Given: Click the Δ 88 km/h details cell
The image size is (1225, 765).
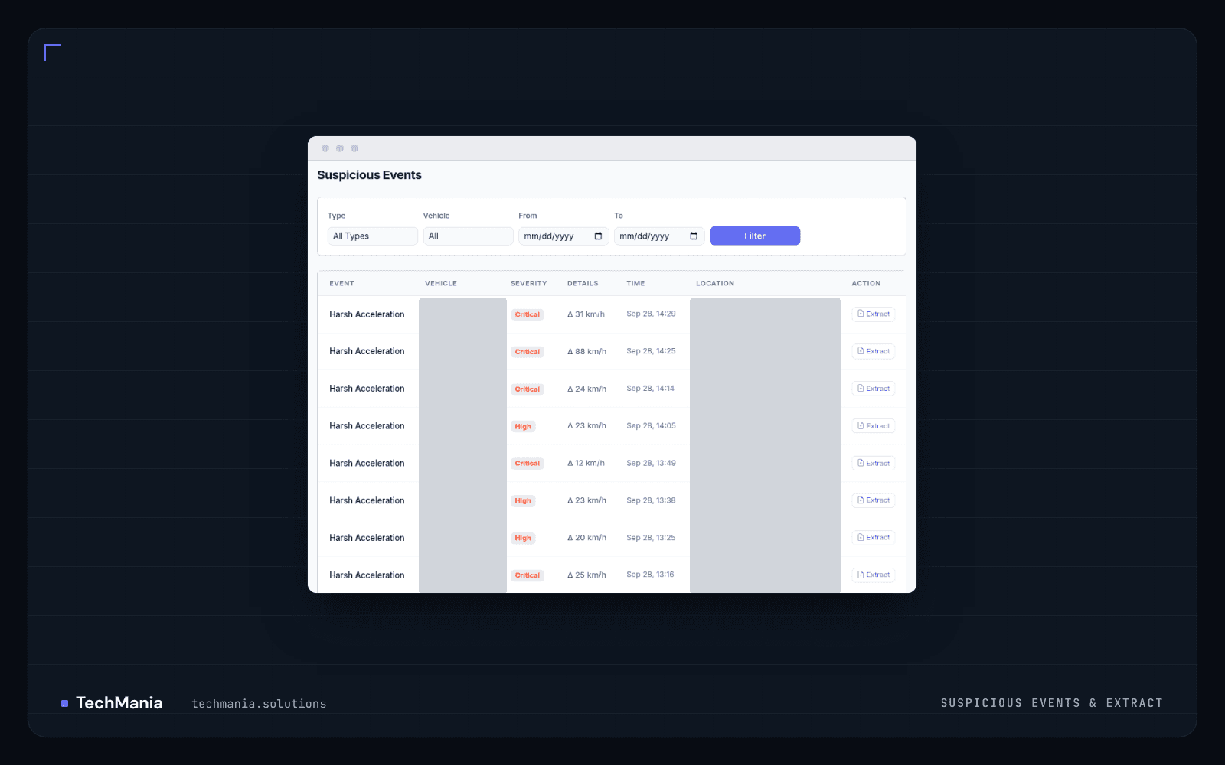Looking at the screenshot, I should pyautogui.click(x=586, y=352).
